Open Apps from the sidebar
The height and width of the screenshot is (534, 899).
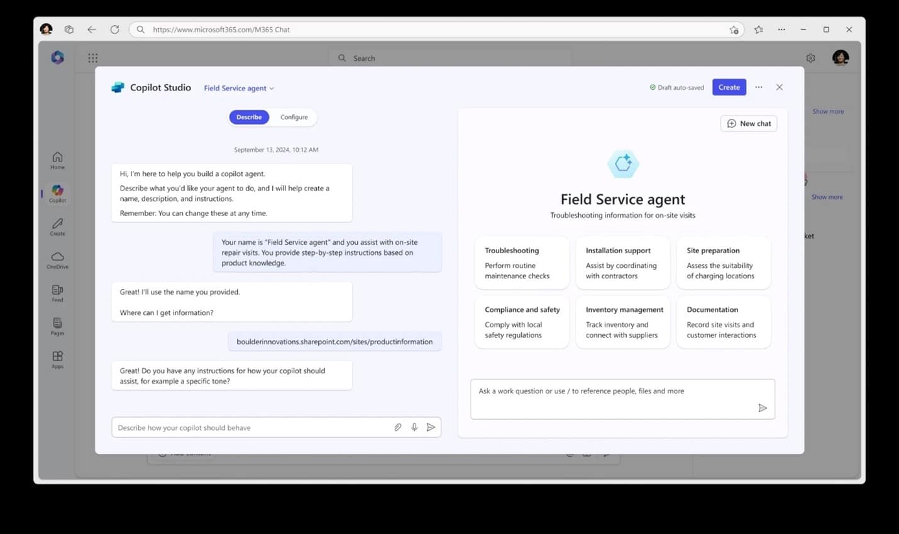57,360
